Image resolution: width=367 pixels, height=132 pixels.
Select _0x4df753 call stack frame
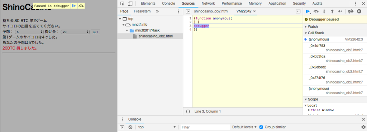(x=335, y=48)
